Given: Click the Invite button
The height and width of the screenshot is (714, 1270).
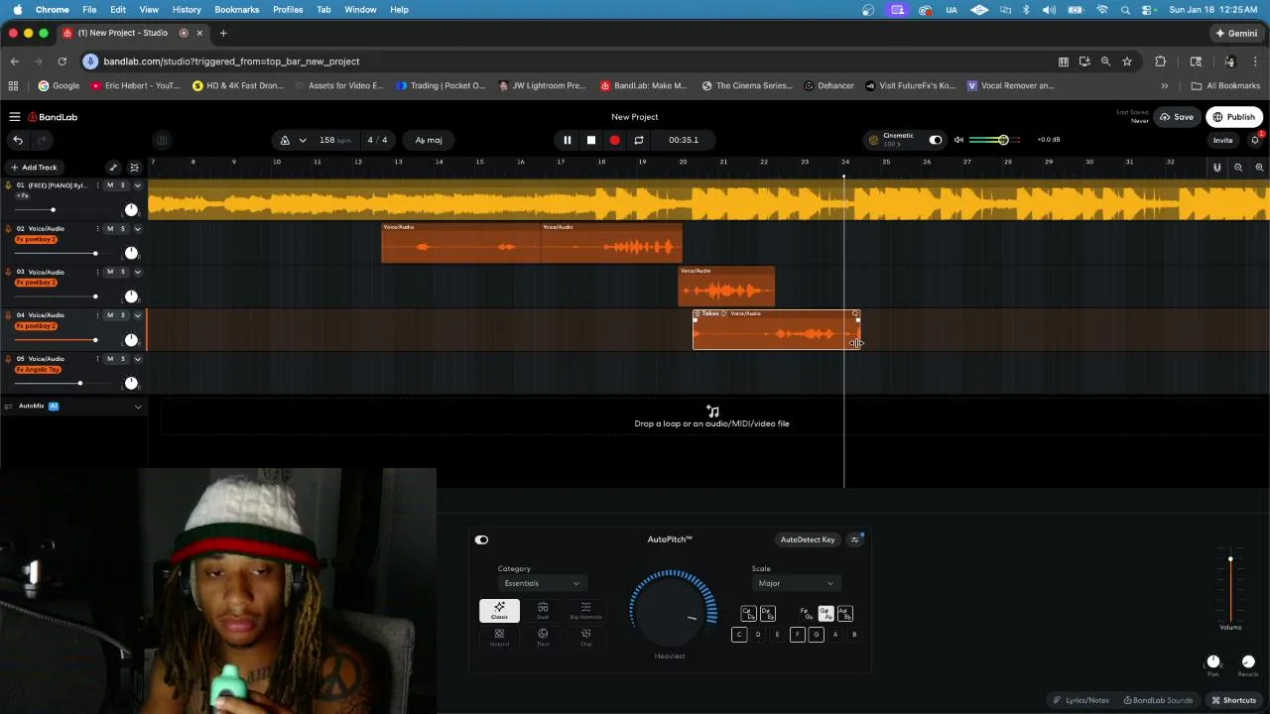Looking at the screenshot, I should [1222, 140].
